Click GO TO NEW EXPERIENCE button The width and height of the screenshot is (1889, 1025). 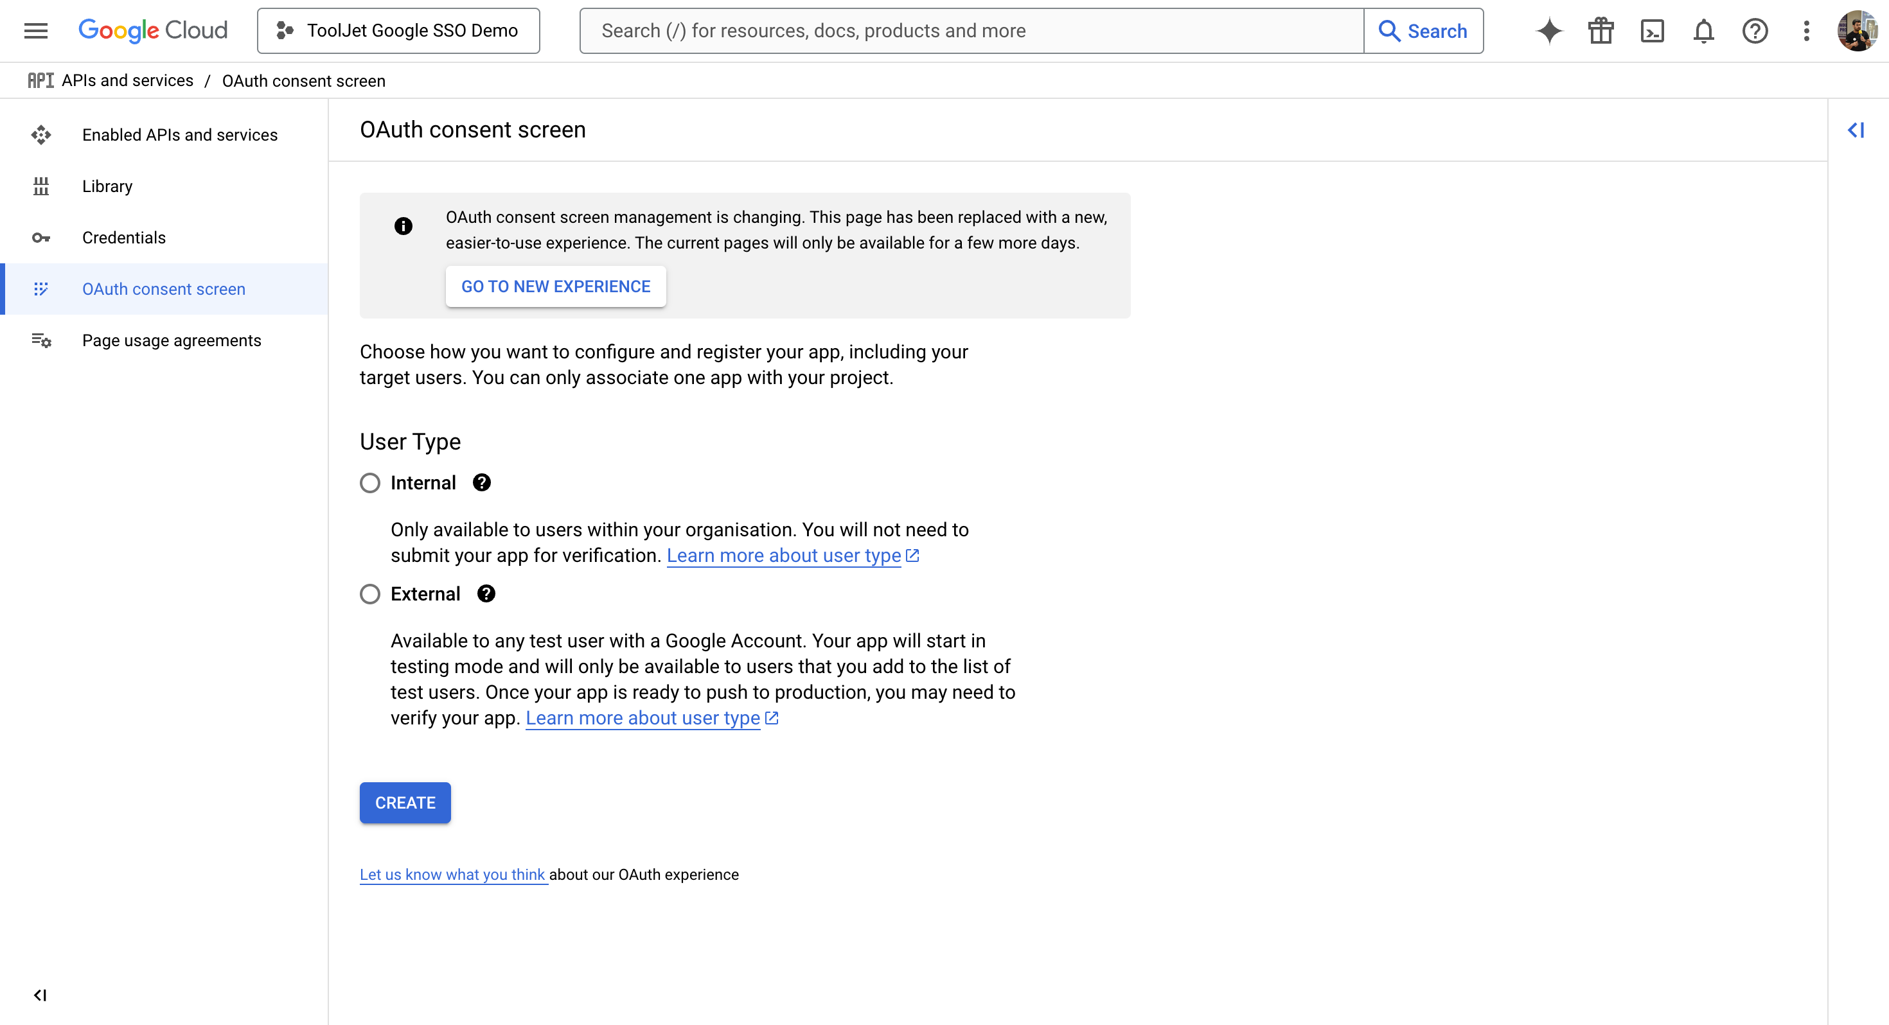point(555,286)
